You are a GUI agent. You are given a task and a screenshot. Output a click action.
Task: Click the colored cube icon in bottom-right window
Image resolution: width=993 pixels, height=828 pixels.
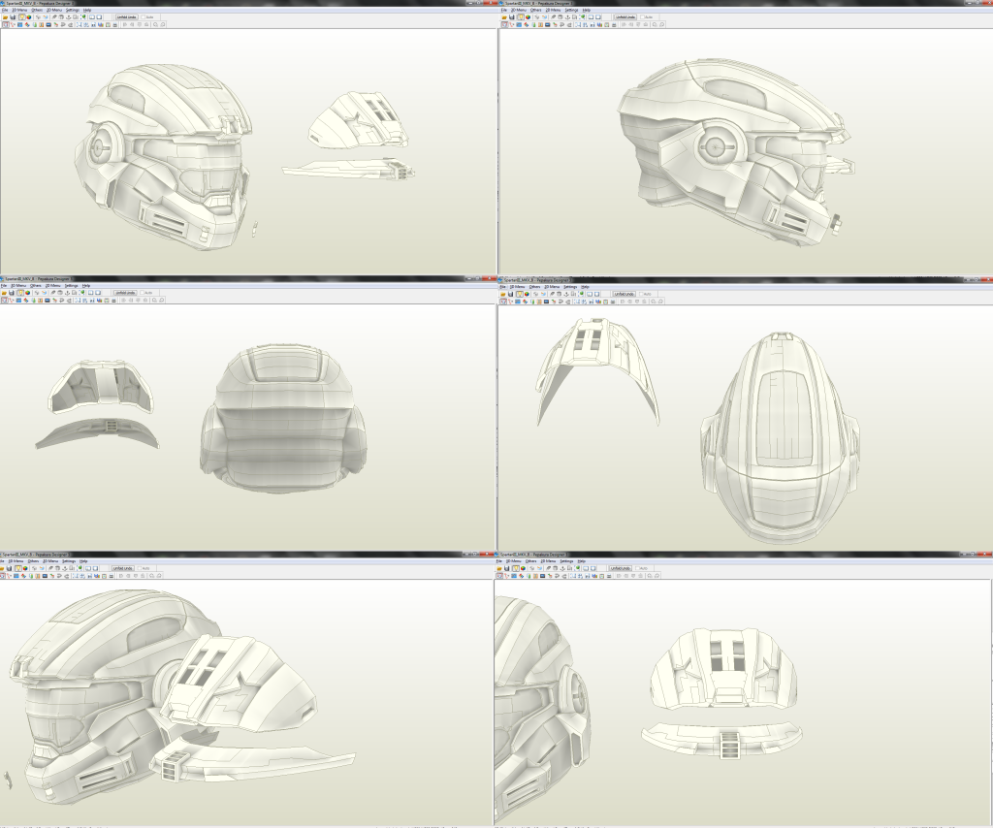[x=523, y=568]
